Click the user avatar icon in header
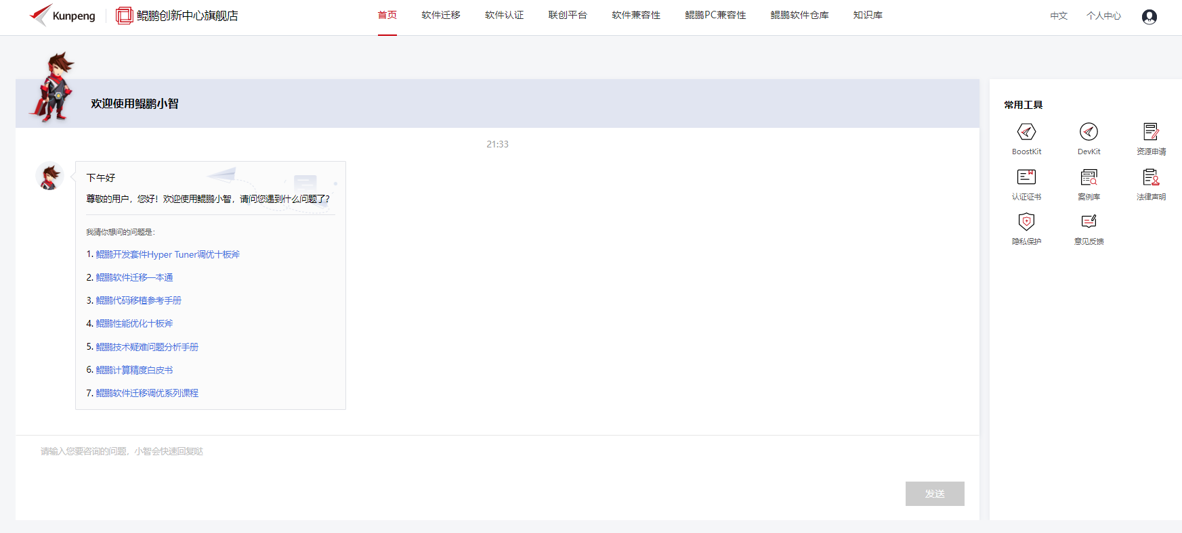Image resolution: width=1182 pixels, height=533 pixels. (1149, 16)
